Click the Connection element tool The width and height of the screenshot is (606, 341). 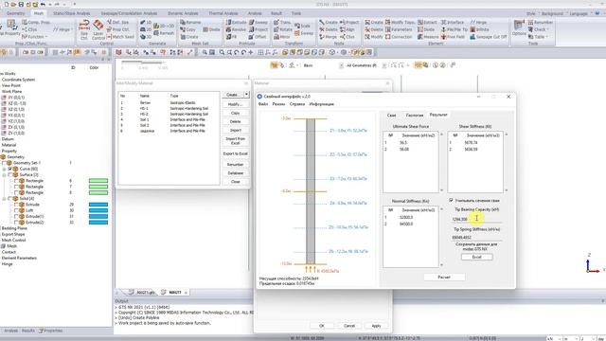point(399,37)
